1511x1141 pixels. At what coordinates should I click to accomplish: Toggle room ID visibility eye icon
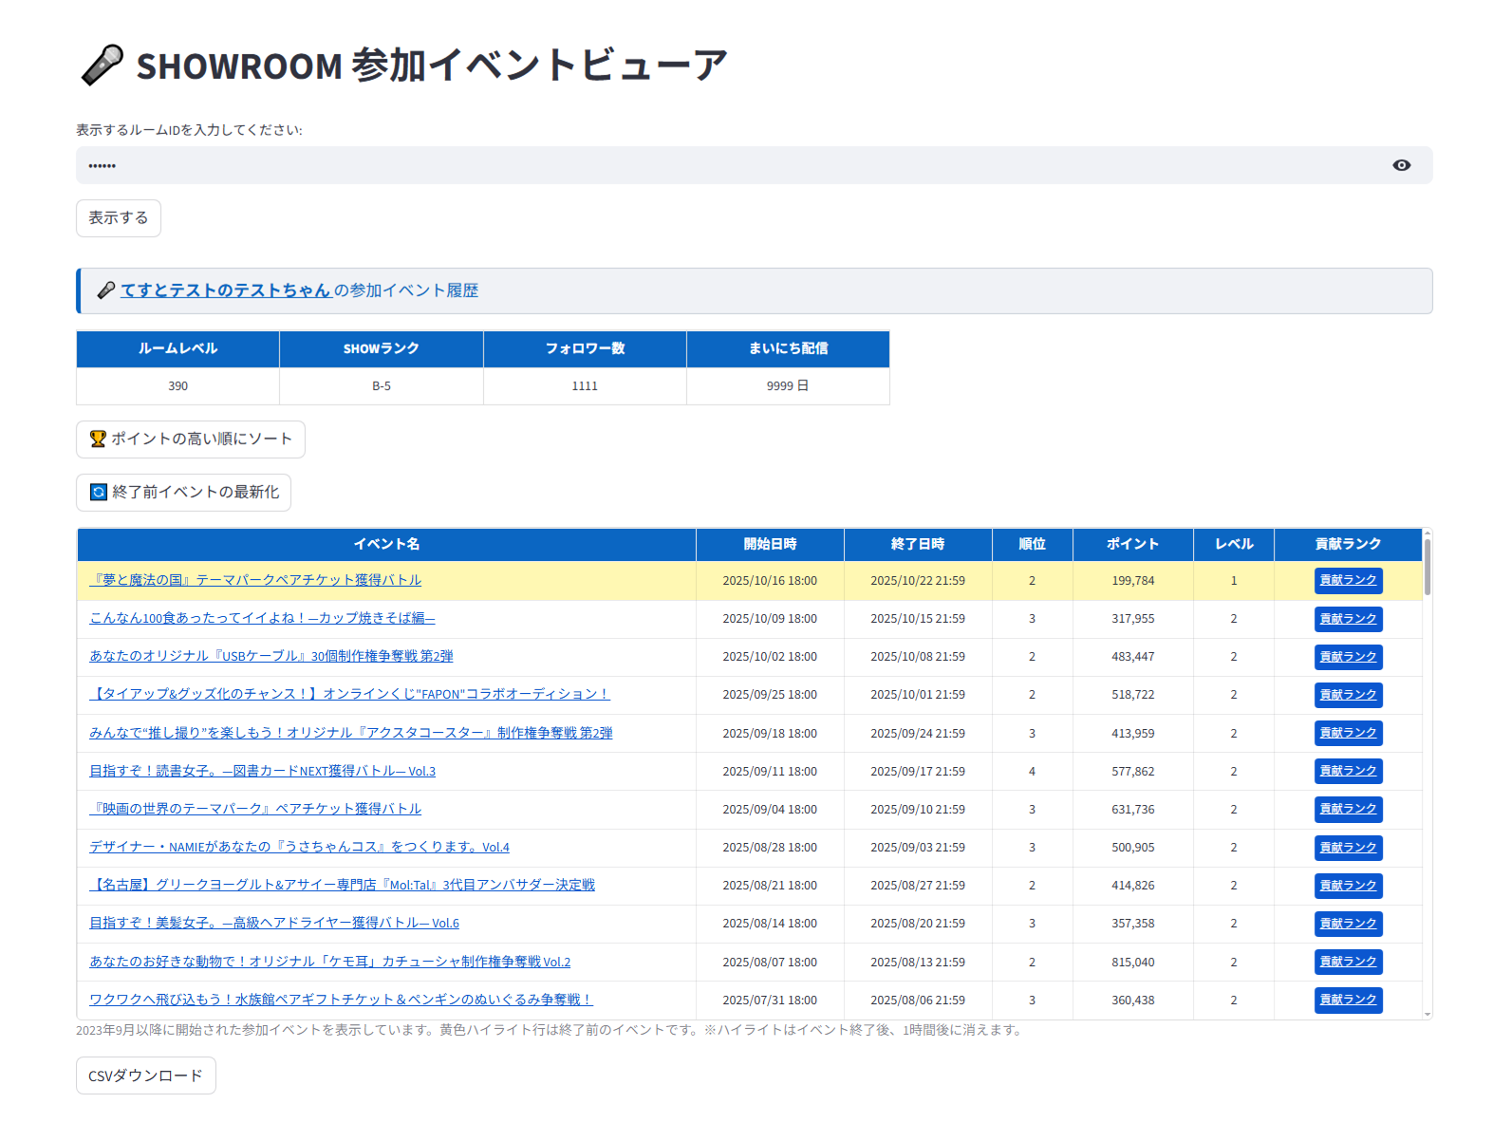[x=1401, y=165]
